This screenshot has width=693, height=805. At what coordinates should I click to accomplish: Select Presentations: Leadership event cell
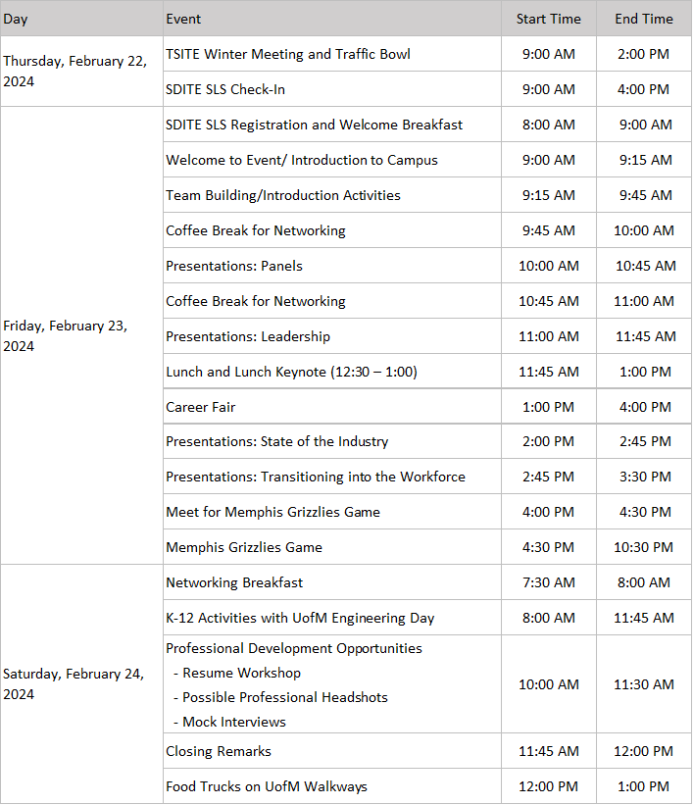248,336
